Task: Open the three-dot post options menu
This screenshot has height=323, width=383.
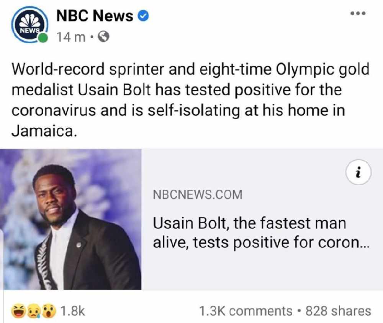Action: coord(358,13)
